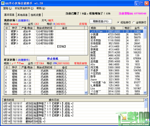This screenshot has width=150, height=126.
Task: Select friend farm cherry row 31 / 18
Action: click(x=44, y=89)
